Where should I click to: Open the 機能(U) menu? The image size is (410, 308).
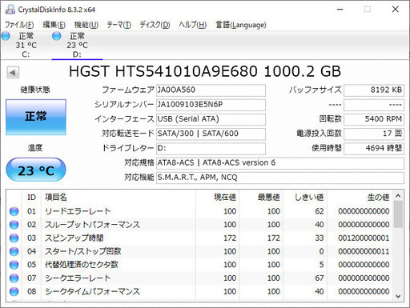click(x=86, y=25)
